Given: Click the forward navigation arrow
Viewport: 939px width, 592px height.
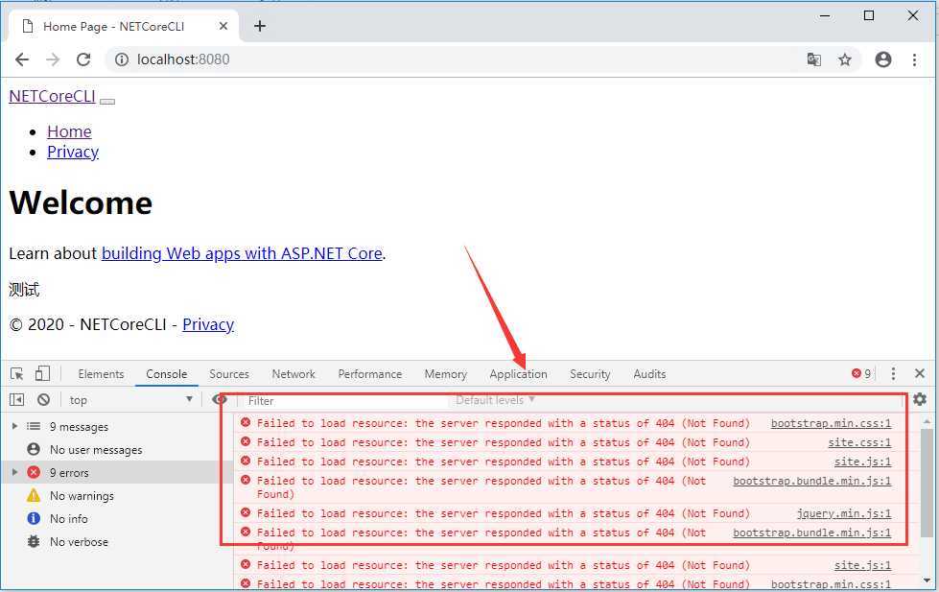Looking at the screenshot, I should tap(53, 59).
